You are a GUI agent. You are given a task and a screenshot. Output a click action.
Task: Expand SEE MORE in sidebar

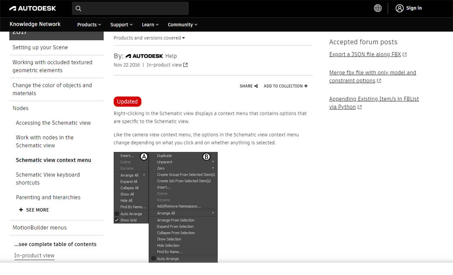pyautogui.click(x=34, y=210)
